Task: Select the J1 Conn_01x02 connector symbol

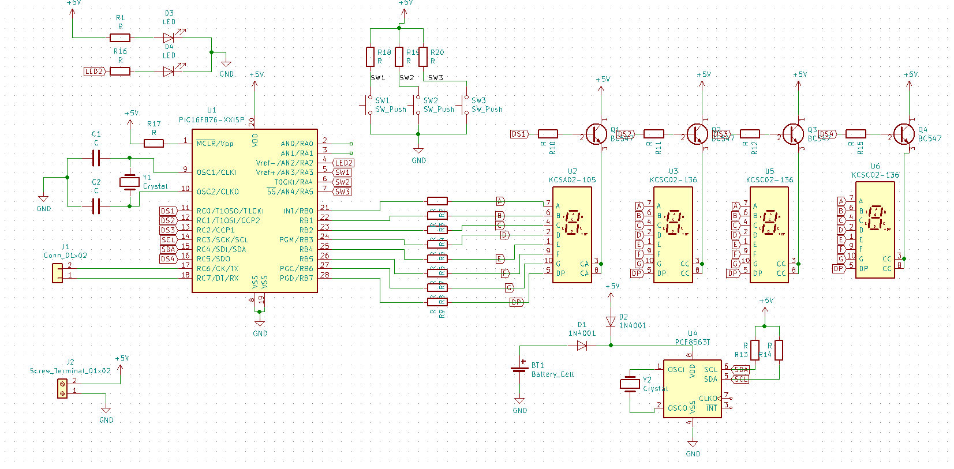Action: click(x=58, y=273)
